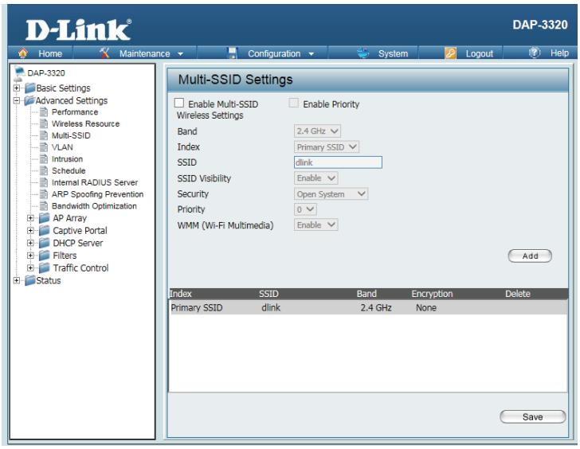Screen dimensions: 580x449
Task: Click the Schedule page icon
Action: (44, 170)
